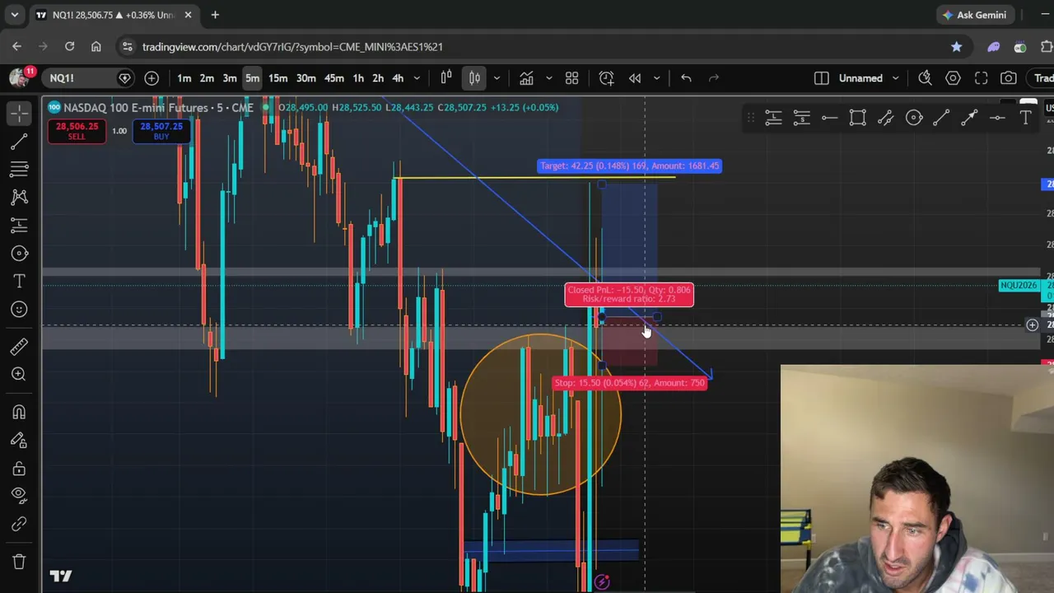Image resolution: width=1054 pixels, height=593 pixels.
Task: Take a chart snapshot with camera
Action: (x=1009, y=78)
